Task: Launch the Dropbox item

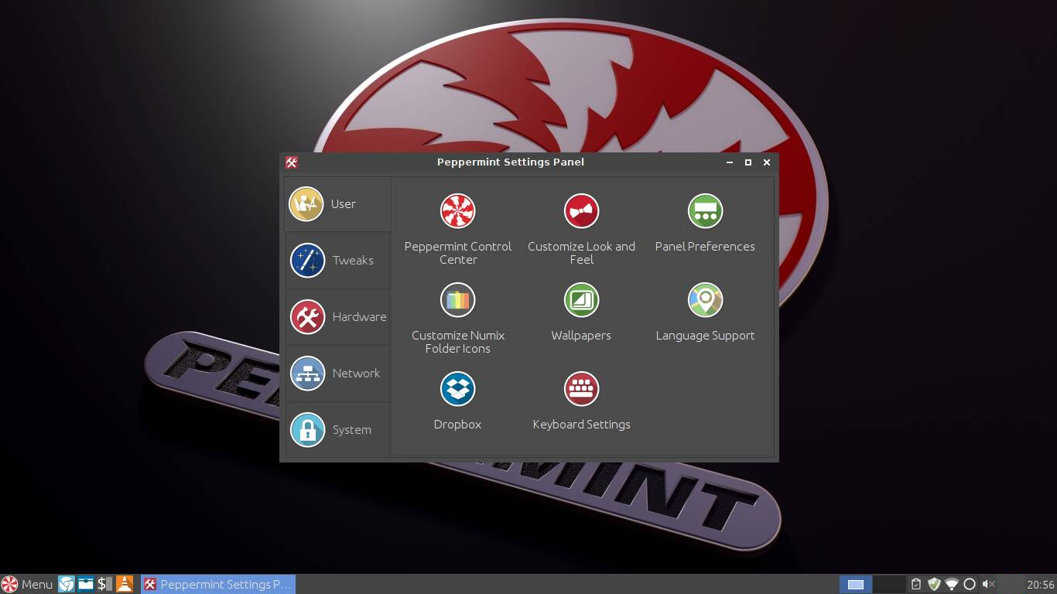Action: pos(457,389)
